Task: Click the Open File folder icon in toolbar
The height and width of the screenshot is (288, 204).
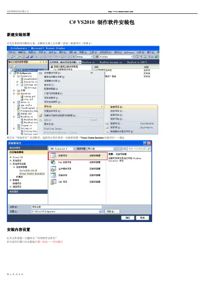Action: (24, 57)
